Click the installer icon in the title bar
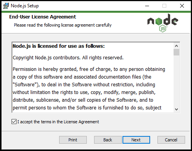 click(x=6, y=6)
